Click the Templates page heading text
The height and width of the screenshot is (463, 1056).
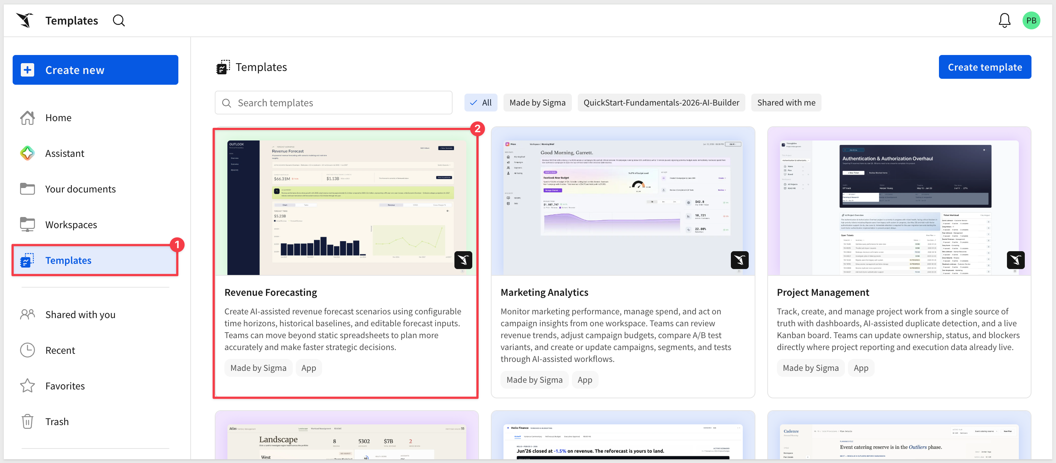(261, 67)
